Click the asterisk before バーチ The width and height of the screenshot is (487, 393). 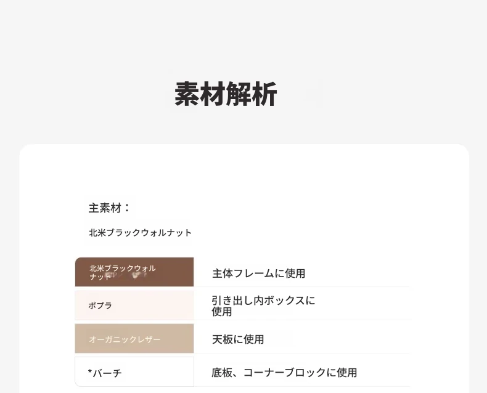[x=90, y=372]
